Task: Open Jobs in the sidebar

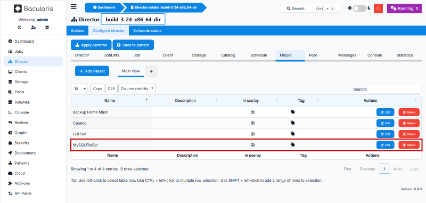Action: [x=33, y=51]
